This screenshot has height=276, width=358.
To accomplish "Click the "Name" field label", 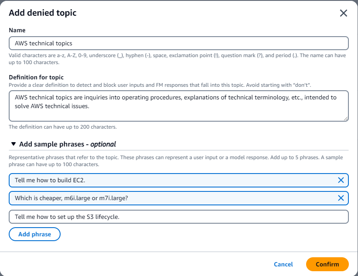I will tap(17, 30).
